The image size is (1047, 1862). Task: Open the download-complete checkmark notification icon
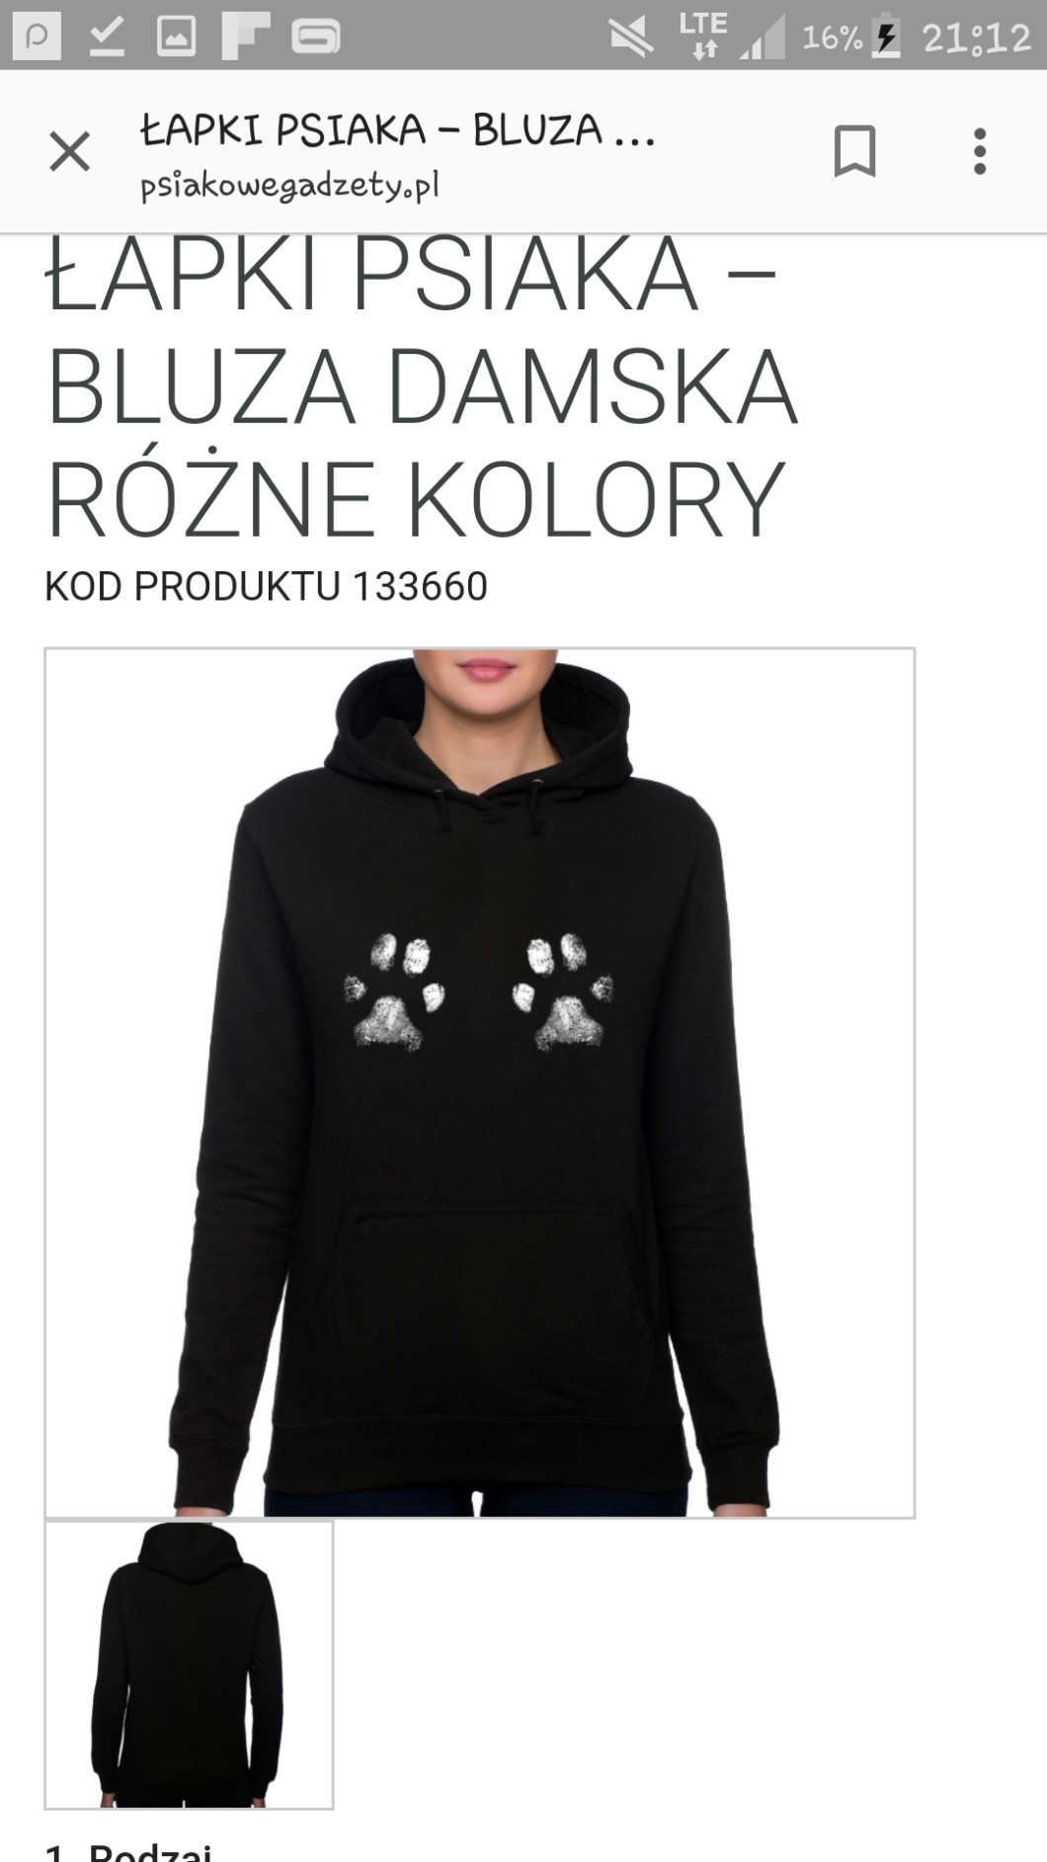click(106, 37)
